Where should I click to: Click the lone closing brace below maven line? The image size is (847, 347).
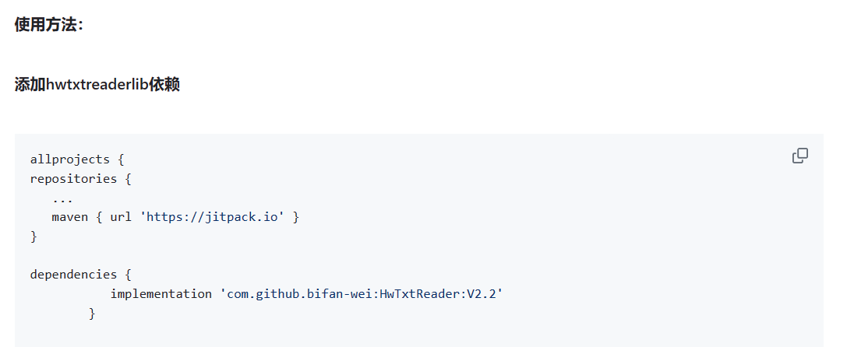tap(34, 237)
